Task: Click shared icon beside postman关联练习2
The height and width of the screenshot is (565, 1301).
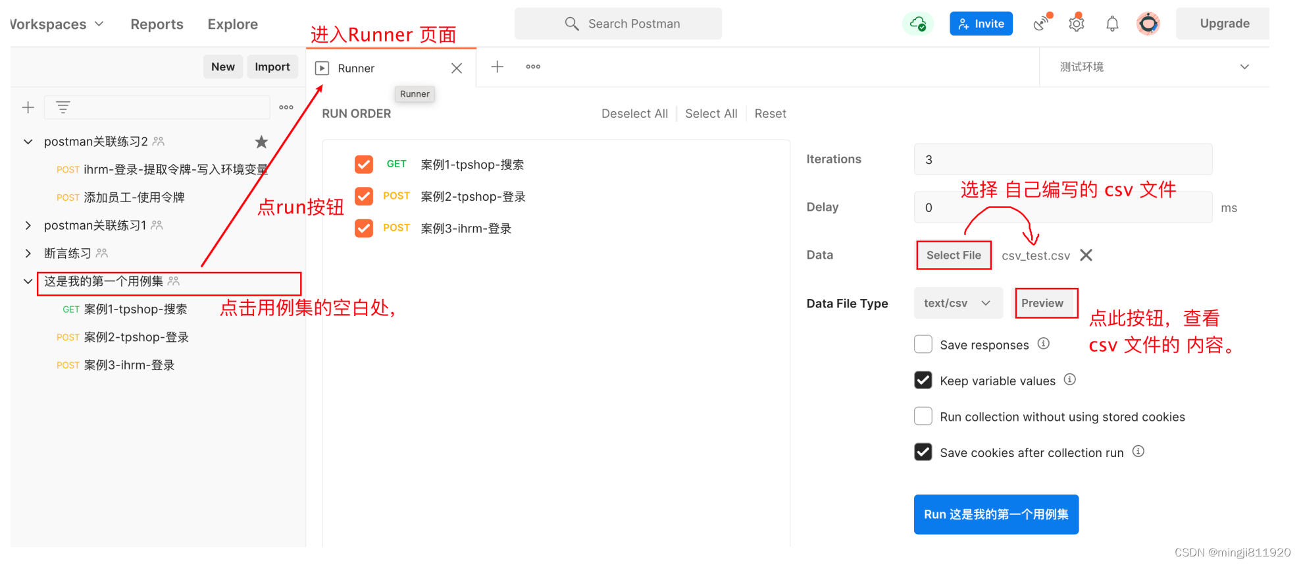Action: point(159,142)
